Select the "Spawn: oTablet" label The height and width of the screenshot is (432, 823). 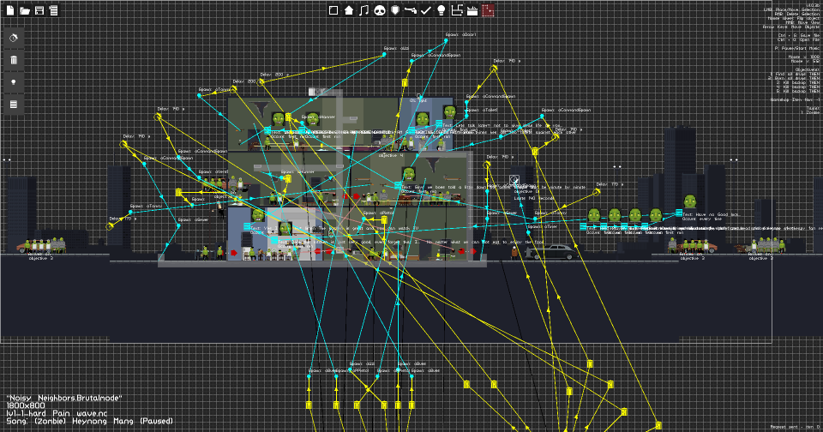pos(481,111)
